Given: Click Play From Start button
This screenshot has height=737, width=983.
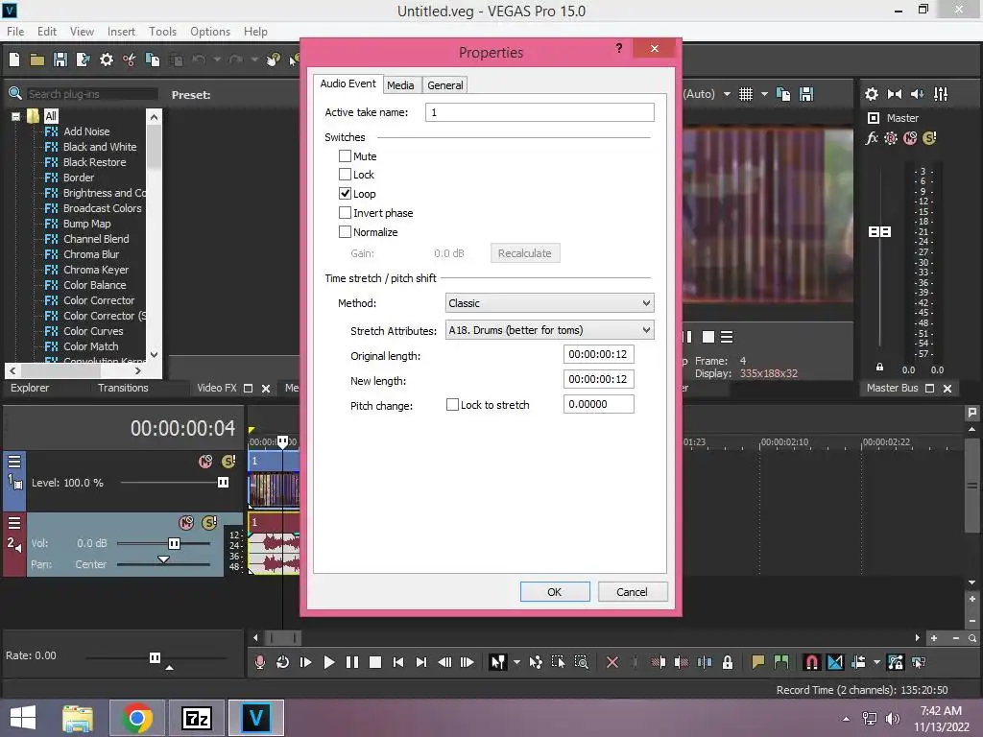Looking at the screenshot, I should 306,662.
